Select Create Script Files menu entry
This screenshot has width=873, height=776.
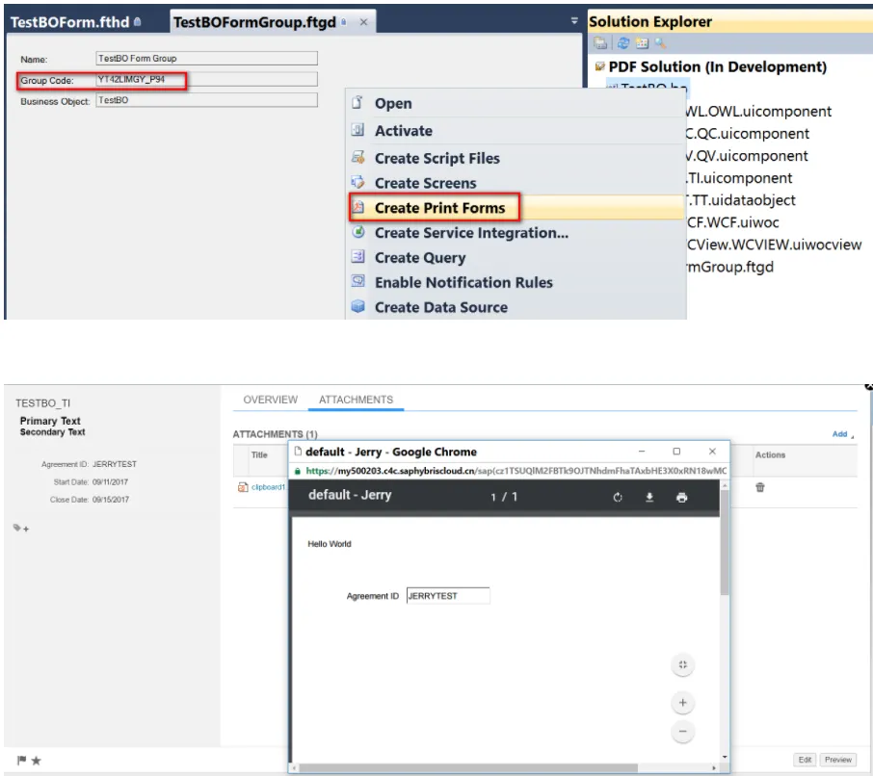tap(437, 159)
